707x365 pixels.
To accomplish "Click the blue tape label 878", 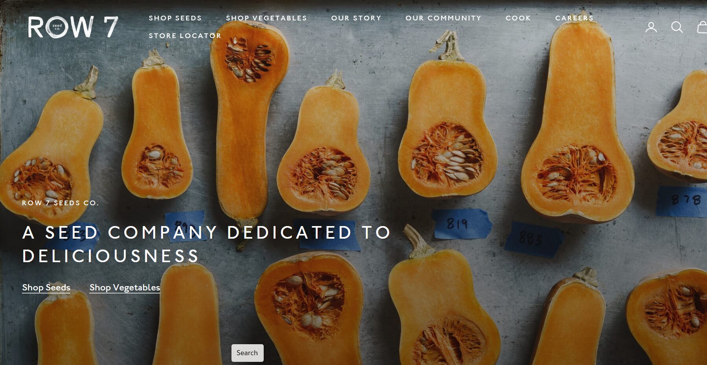I will [x=682, y=201].
